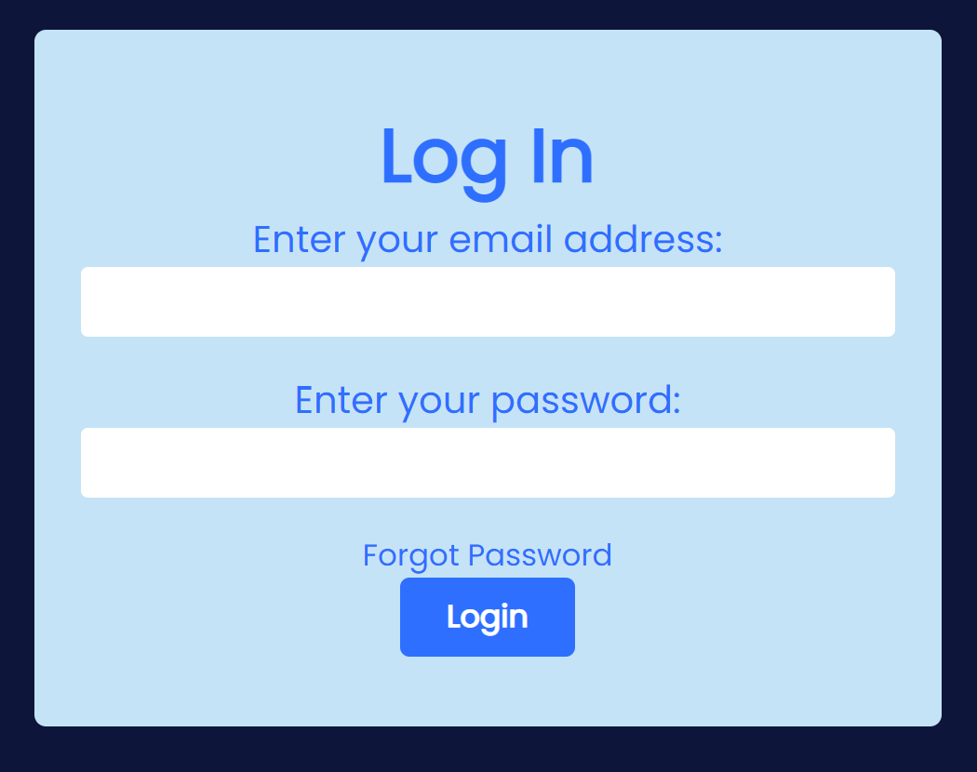977x772 pixels.
Task: Place cursor in the password text box
Action: [488, 462]
